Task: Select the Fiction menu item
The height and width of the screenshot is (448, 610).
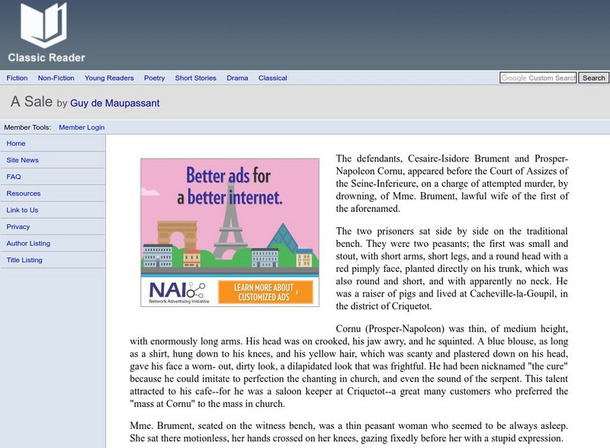Action: coord(17,78)
